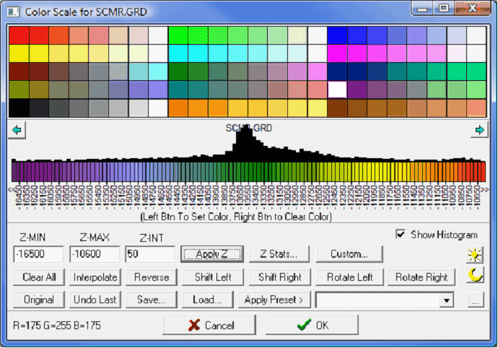Confirm with the green checkmark OK button

tap(312, 325)
